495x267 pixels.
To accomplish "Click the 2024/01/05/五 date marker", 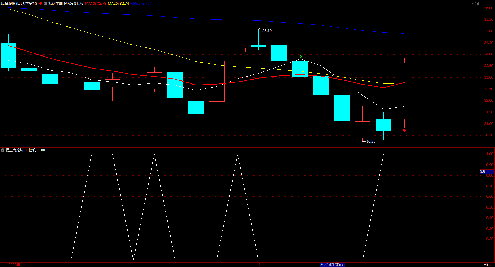I will click(x=332, y=265).
